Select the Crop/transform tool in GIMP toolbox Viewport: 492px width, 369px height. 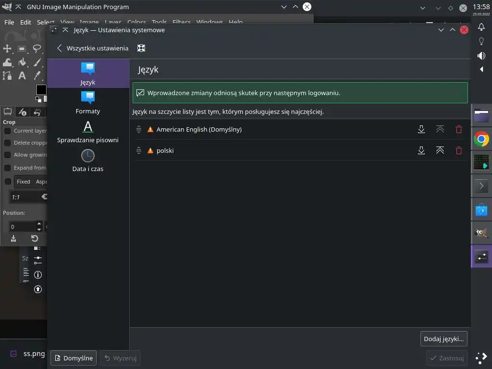(7, 62)
